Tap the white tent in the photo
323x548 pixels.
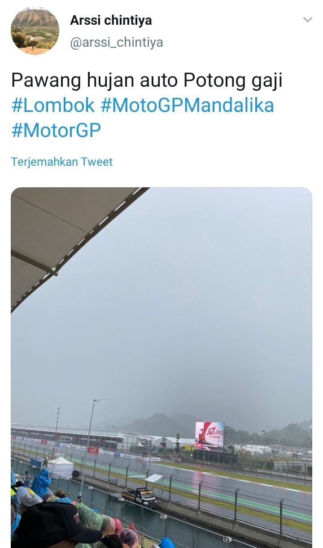61,467
